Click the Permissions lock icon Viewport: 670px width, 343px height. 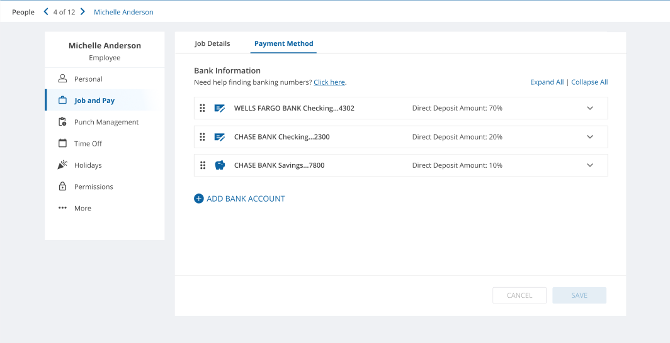coord(62,186)
